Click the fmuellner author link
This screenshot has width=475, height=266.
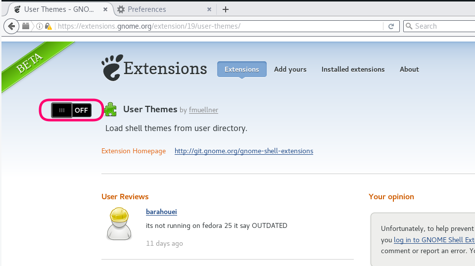[x=203, y=110]
